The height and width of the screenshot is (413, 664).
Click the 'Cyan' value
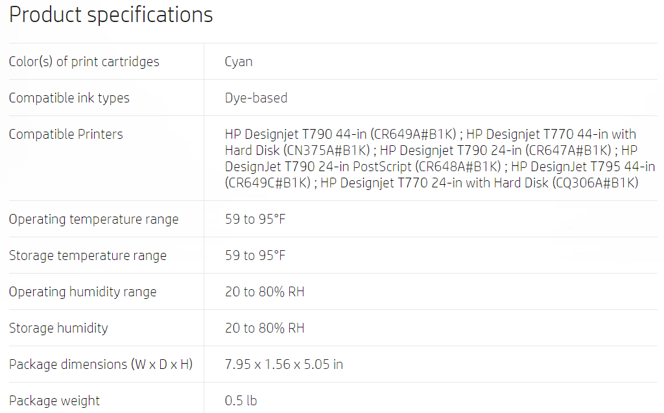[239, 62]
